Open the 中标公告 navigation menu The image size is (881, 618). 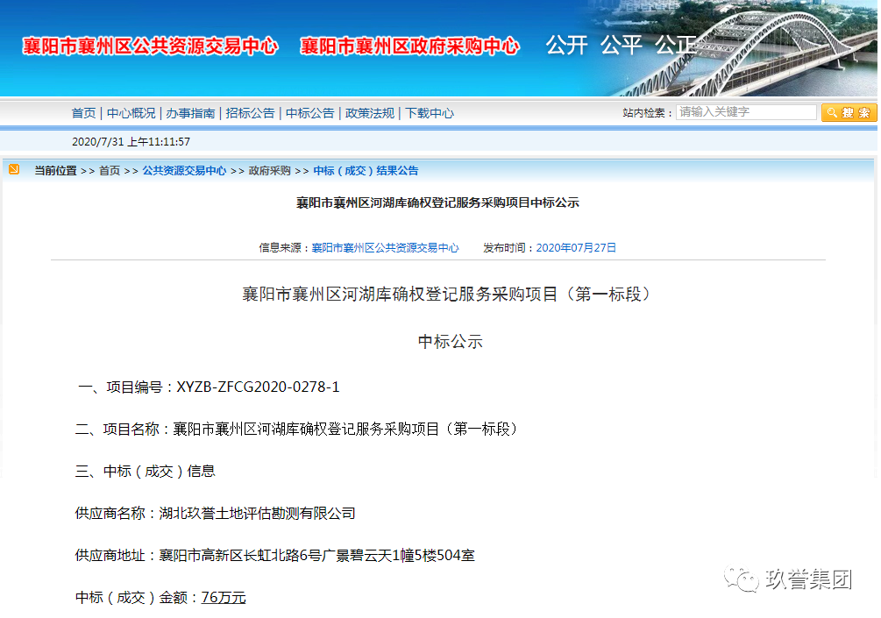[309, 112]
